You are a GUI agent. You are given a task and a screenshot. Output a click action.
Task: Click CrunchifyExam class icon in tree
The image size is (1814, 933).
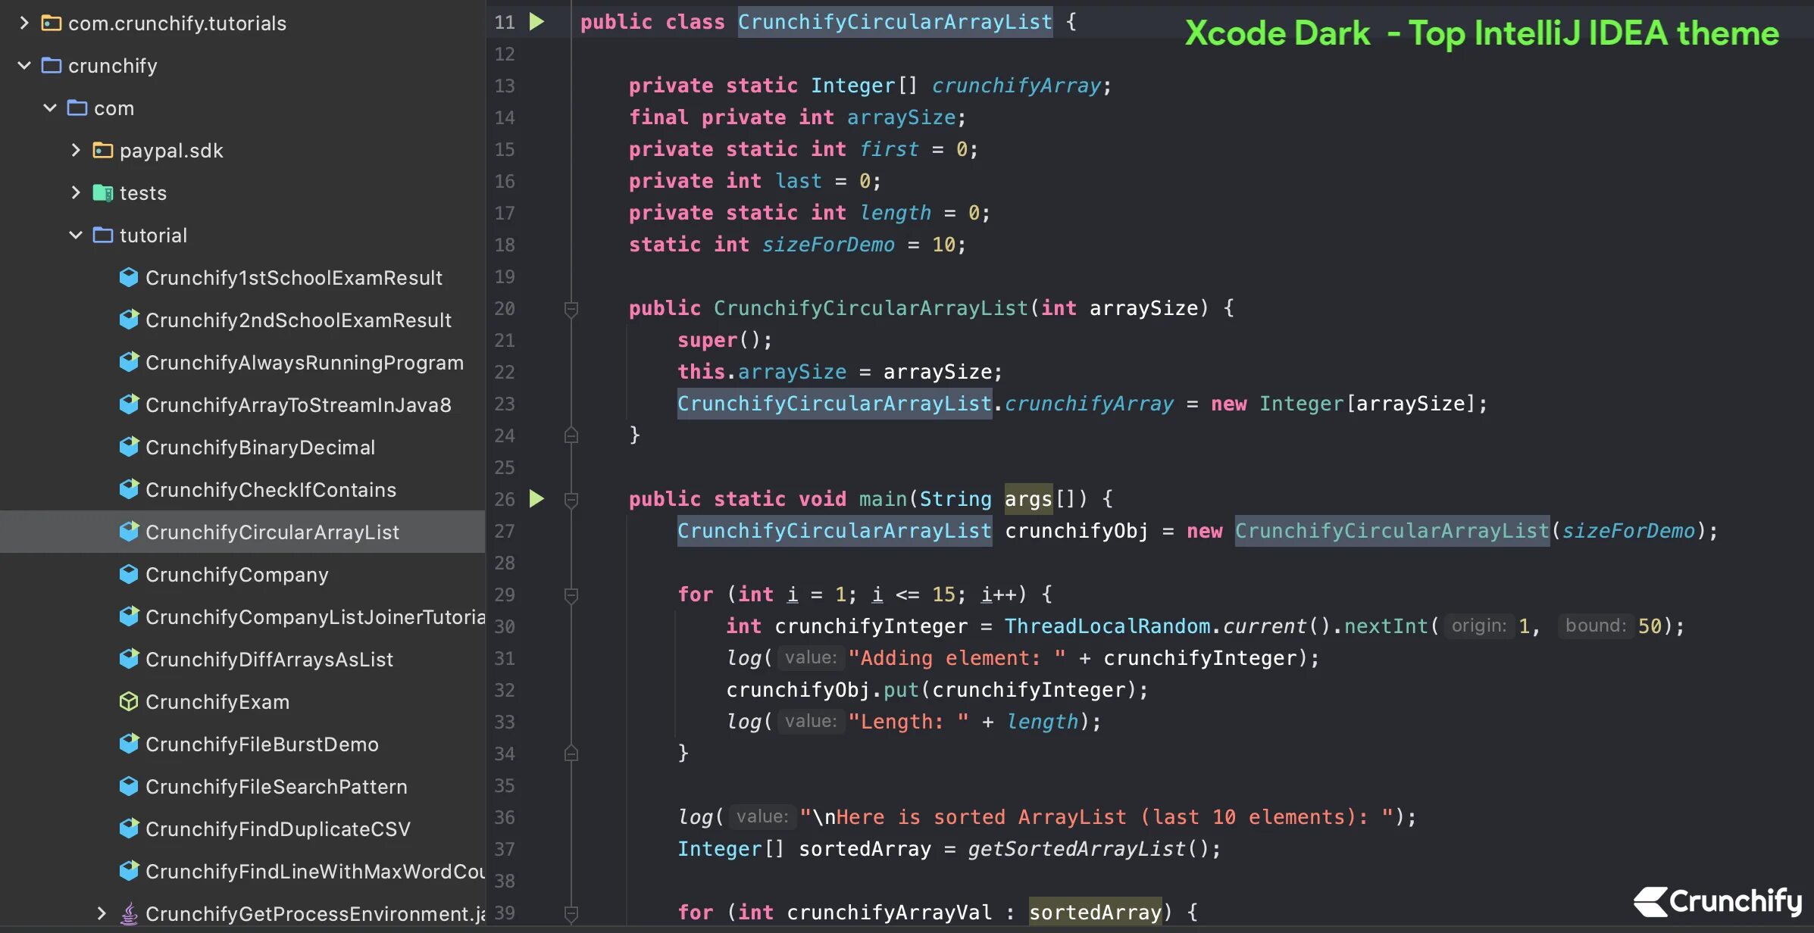(129, 702)
